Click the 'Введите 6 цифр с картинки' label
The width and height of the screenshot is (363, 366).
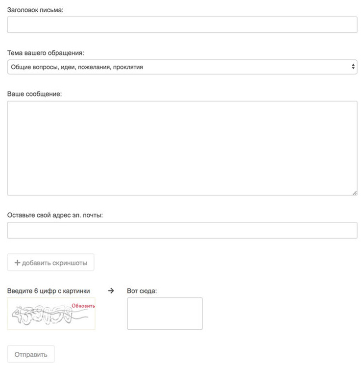click(48, 291)
